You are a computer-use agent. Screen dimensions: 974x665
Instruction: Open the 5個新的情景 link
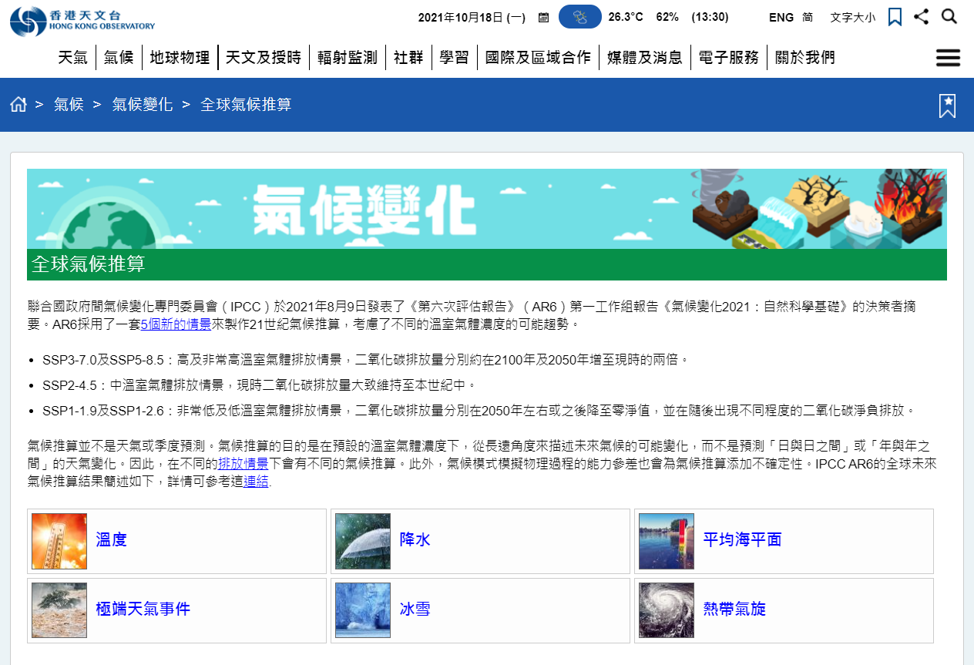(x=176, y=324)
